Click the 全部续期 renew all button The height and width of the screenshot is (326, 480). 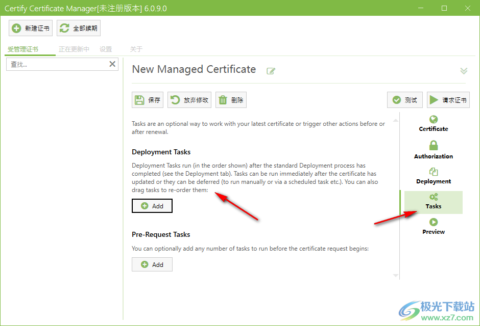pyautogui.click(x=79, y=28)
